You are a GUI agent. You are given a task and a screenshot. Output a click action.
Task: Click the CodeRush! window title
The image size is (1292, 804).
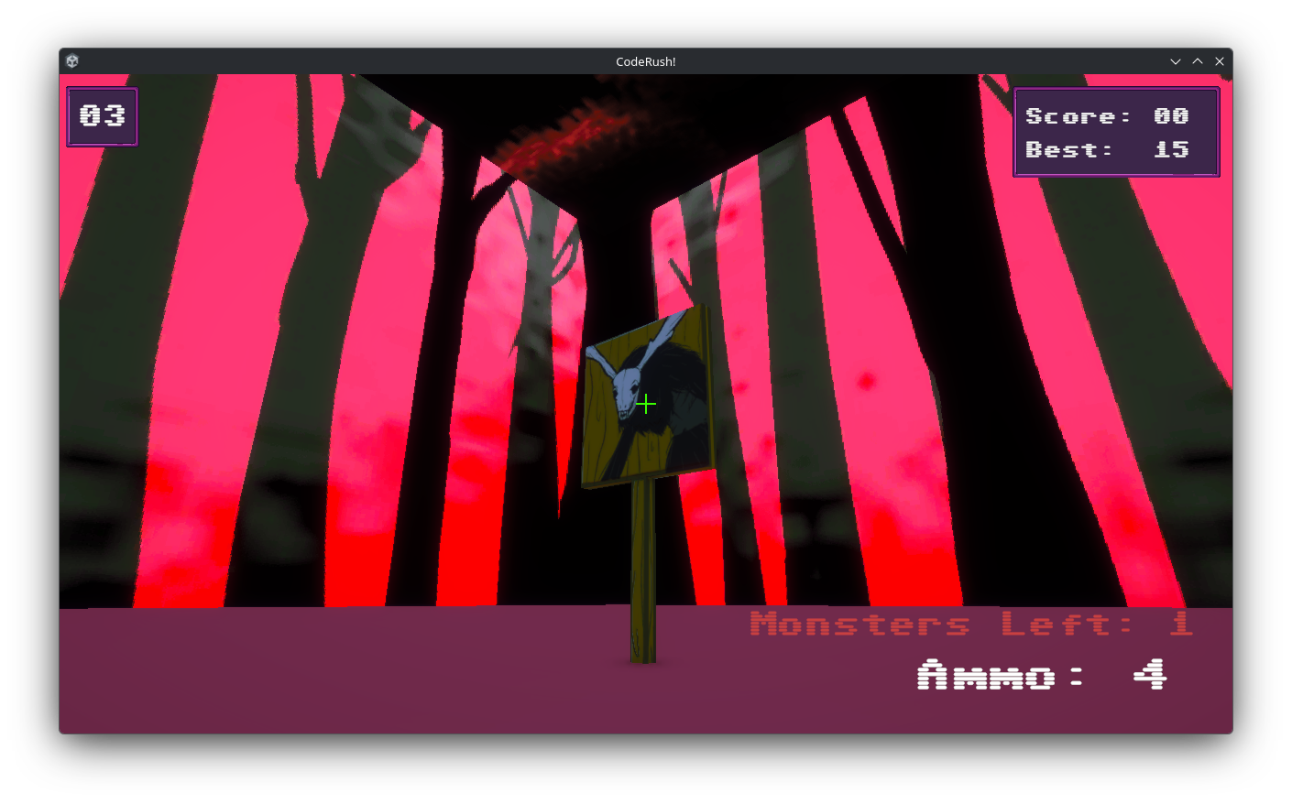click(x=646, y=61)
